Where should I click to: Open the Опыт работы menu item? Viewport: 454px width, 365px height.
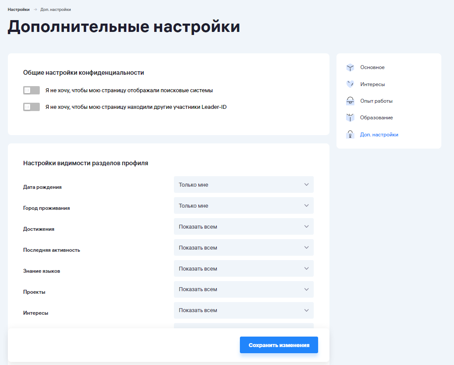tap(376, 101)
